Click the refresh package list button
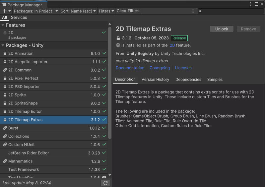The width and height of the screenshot is (265, 187). (105, 183)
